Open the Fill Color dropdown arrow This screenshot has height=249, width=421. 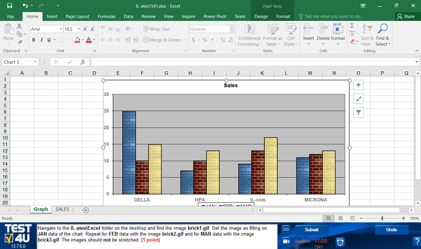pos(83,40)
